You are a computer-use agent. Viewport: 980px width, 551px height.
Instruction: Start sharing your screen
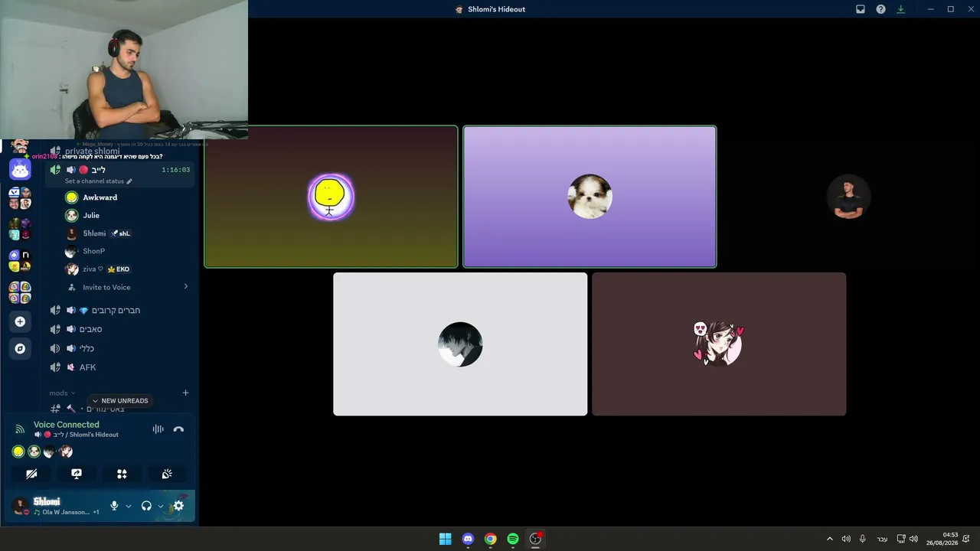click(77, 474)
